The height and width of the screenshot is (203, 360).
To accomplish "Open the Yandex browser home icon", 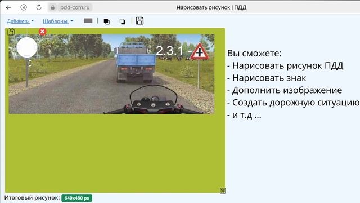I will point(24,7).
